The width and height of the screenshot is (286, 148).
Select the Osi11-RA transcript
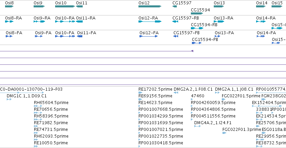tap(79, 21)
